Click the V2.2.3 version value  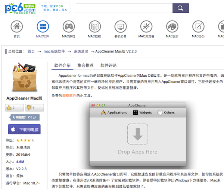pos(21,169)
